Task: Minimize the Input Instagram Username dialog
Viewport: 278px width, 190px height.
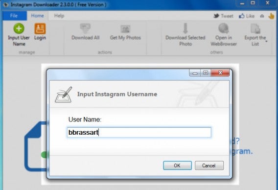Action: point(195,73)
